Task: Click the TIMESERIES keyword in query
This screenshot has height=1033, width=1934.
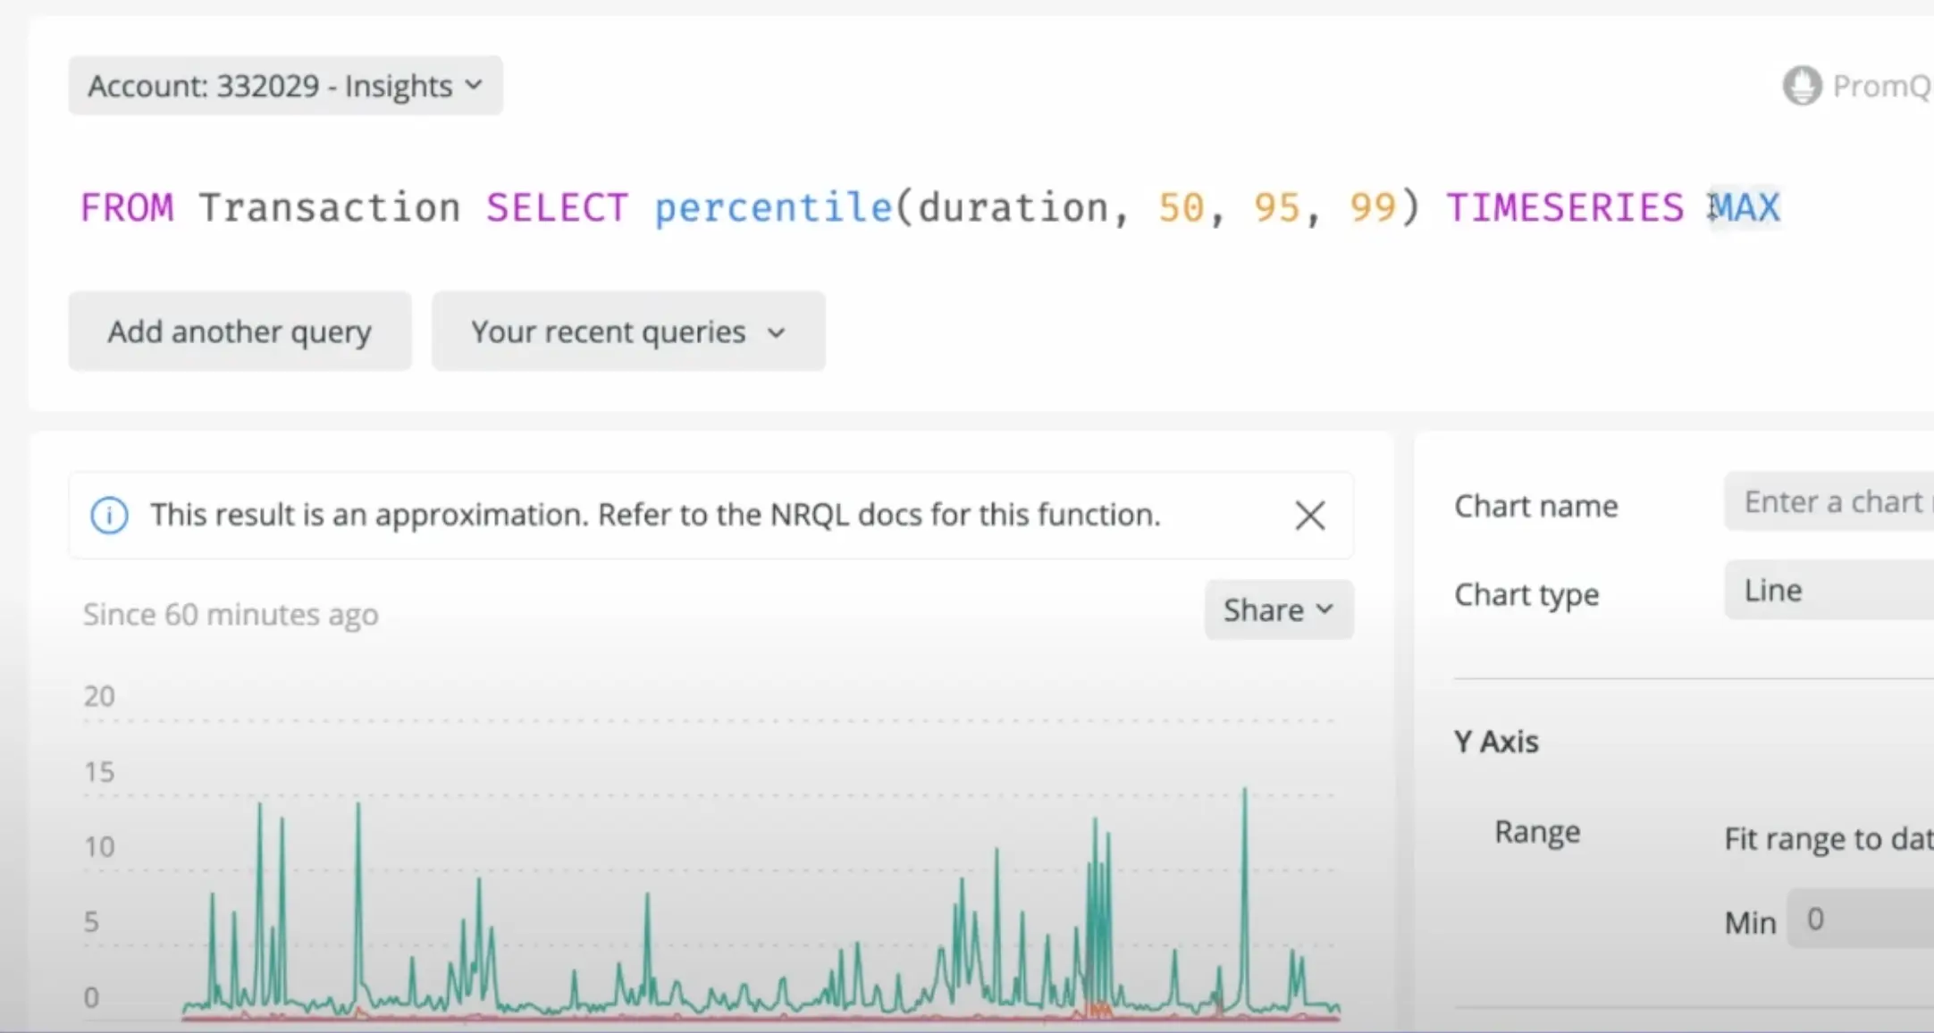Action: click(1564, 208)
